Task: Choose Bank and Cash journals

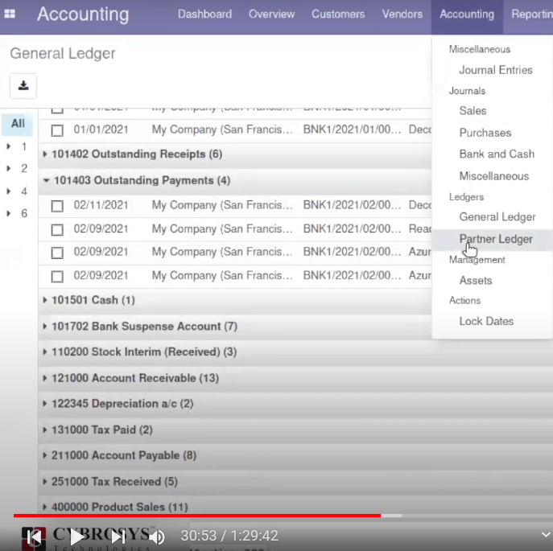Action: pos(497,154)
